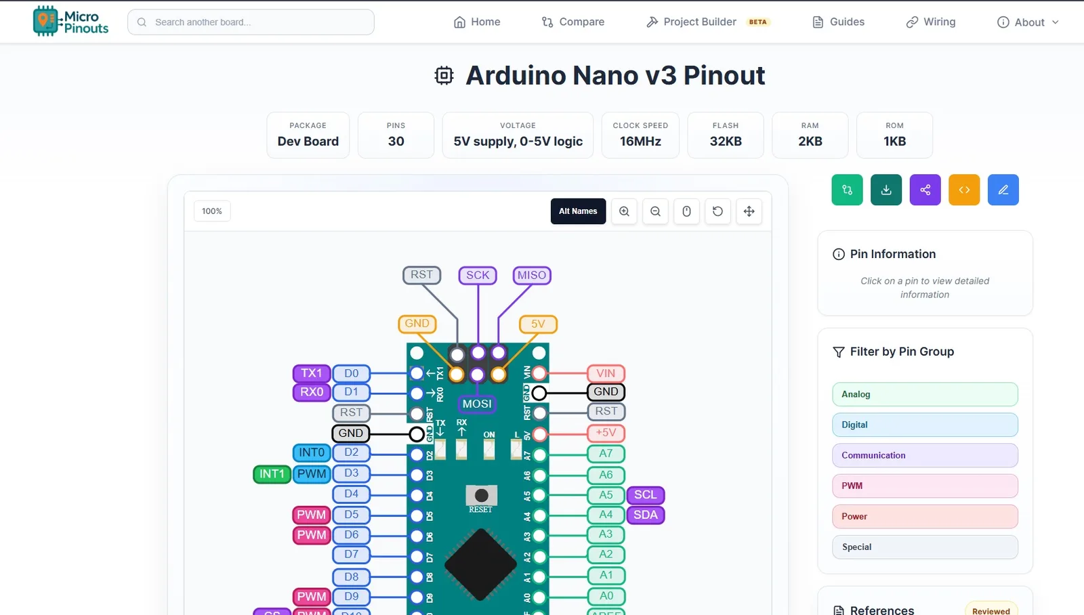The image size is (1084, 615).
Task: Click the D7 pin label
Action: click(352, 554)
